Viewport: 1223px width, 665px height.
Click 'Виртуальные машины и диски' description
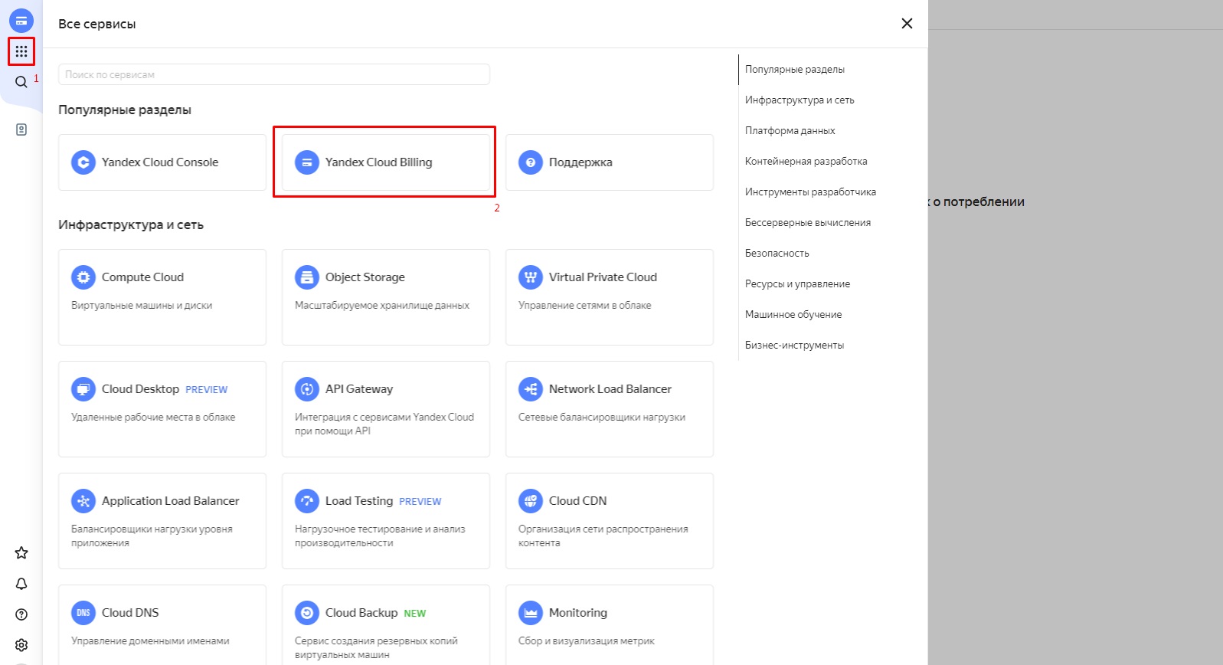coord(142,306)
